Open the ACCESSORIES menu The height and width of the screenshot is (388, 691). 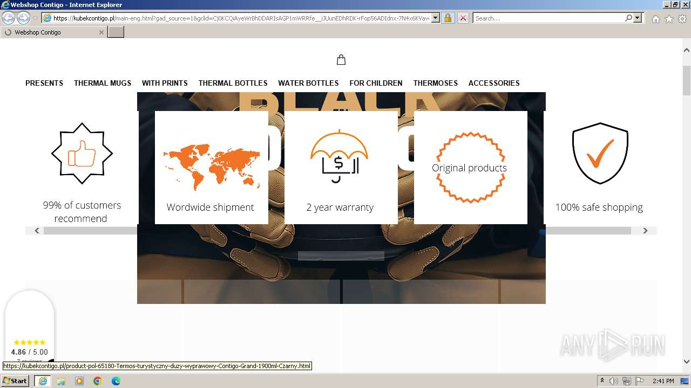point(494,83)
